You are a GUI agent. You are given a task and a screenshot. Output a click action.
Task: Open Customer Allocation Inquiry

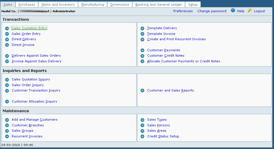[34, 101]
